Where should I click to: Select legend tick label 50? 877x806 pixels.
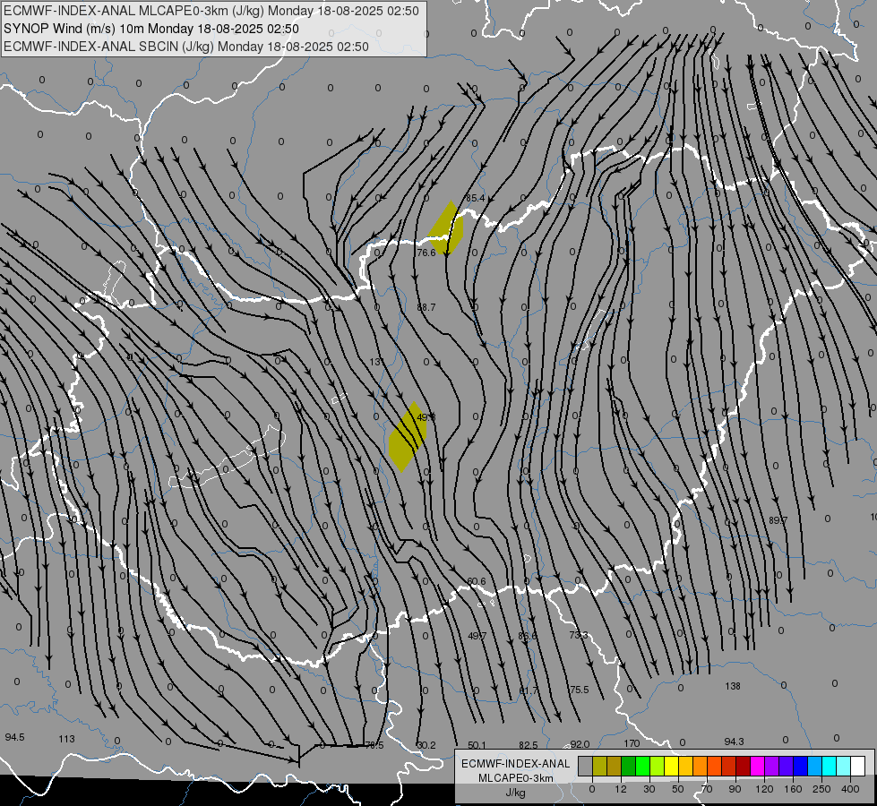[678, 789]
